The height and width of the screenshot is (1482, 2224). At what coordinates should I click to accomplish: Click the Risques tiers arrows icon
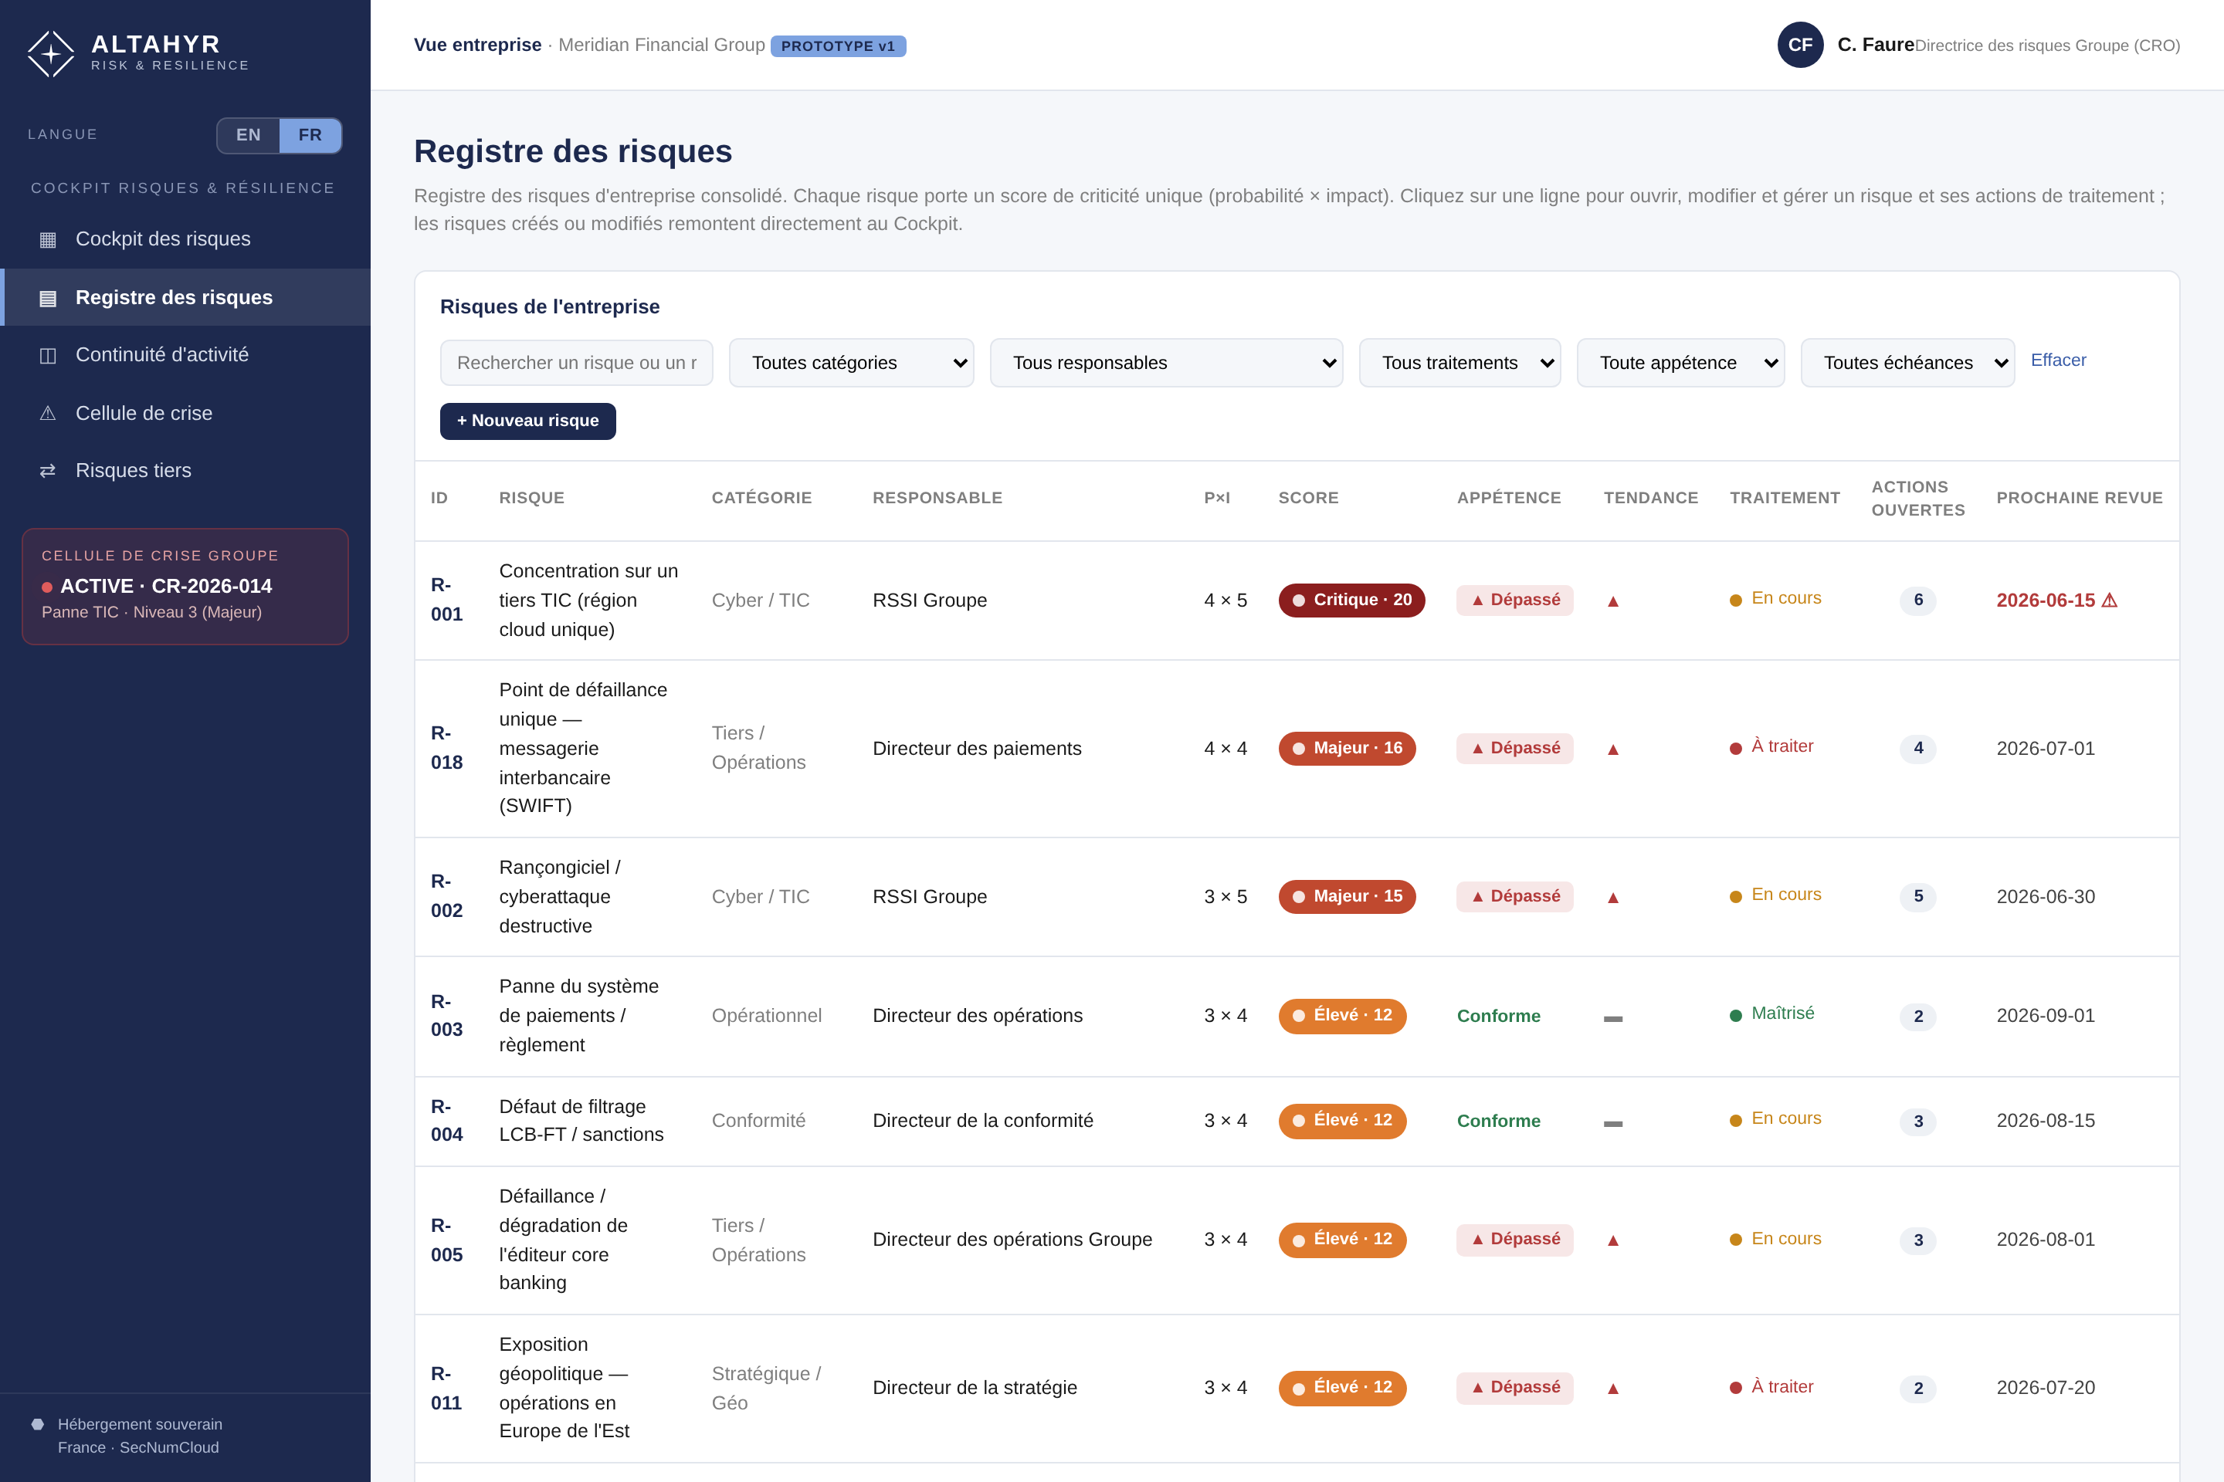48,471
